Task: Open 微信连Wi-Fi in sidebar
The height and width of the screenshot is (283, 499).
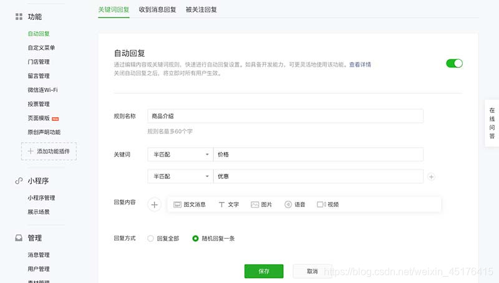Action: pos(42,90)
